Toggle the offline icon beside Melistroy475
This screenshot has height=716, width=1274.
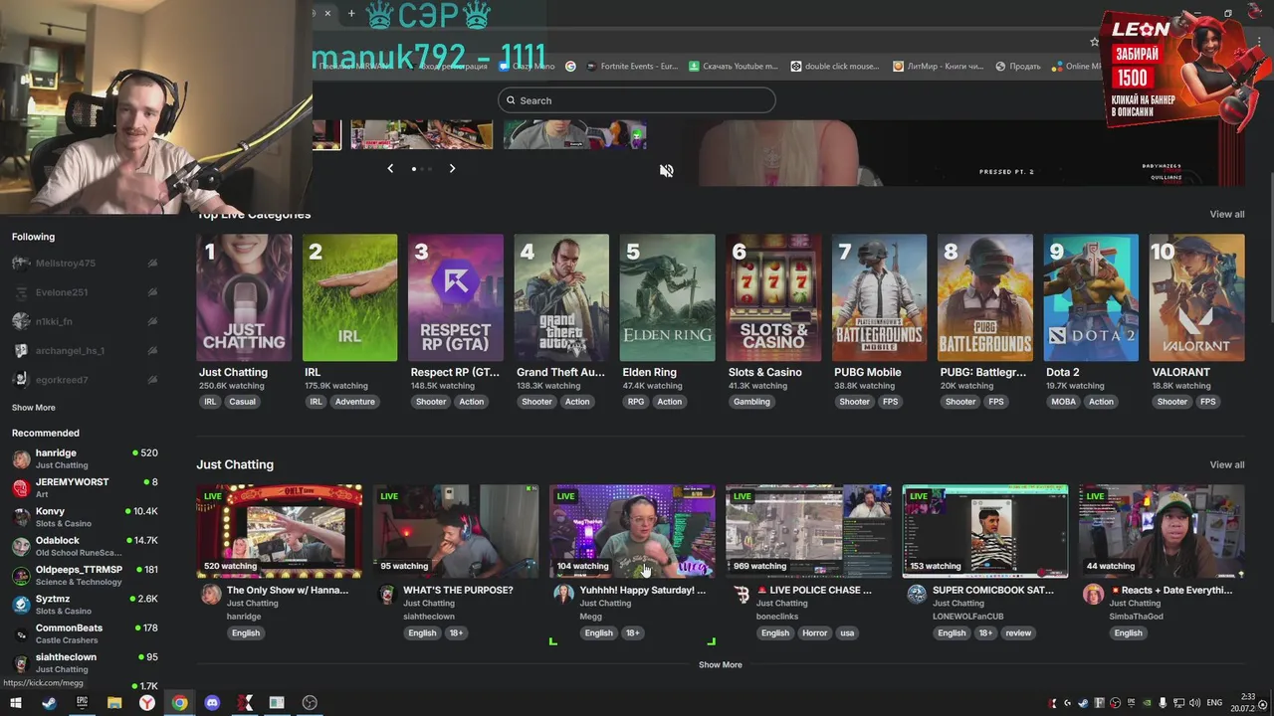(152, 264)
